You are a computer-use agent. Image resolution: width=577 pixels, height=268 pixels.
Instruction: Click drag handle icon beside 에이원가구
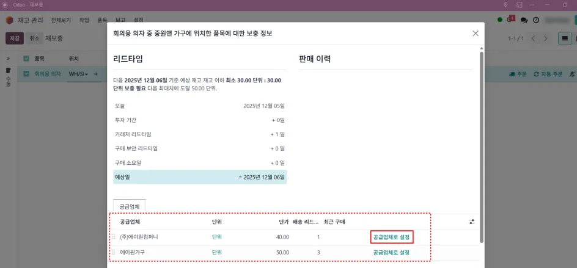[x=113, y=253]
